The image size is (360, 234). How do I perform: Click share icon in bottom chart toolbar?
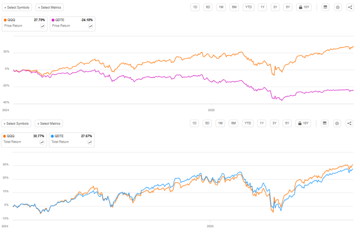[349, 123]
